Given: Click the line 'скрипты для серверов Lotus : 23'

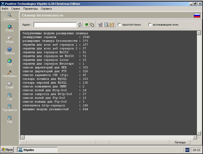Looking at the screenshot, I should click(x=54, y=60).
